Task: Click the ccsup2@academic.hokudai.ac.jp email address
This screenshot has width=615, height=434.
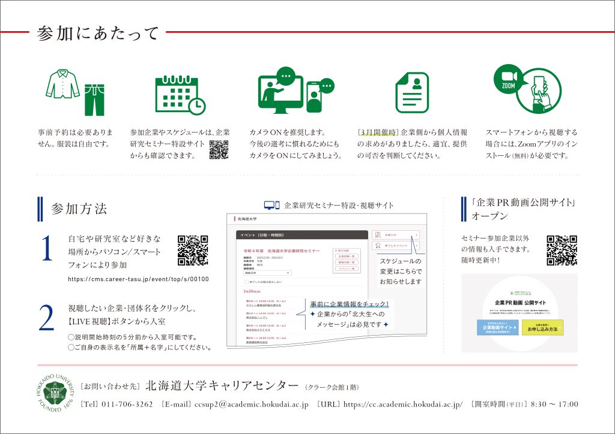Action: pos(252,404)
